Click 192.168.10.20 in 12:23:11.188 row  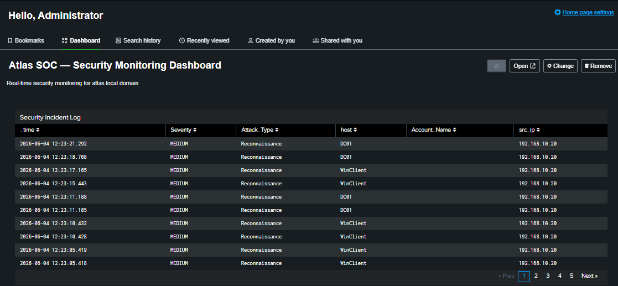pos(538,197)
